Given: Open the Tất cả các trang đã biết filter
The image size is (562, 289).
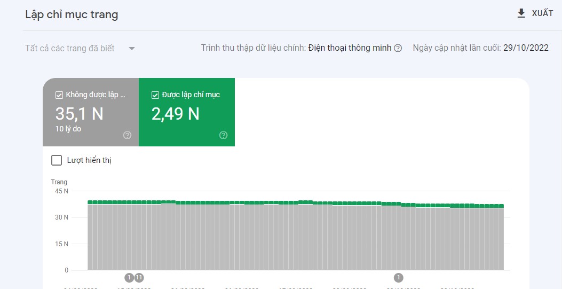Looking at the screenshot, I should click(x=70, y=49).
